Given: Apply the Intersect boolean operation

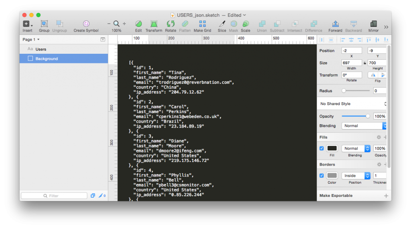Looking at the screenshot, I should tap(295, 24).
